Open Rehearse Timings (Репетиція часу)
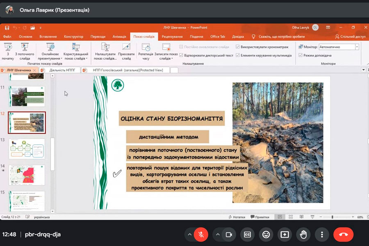This screenshot has width=369, height=246. tap(146, 48)
